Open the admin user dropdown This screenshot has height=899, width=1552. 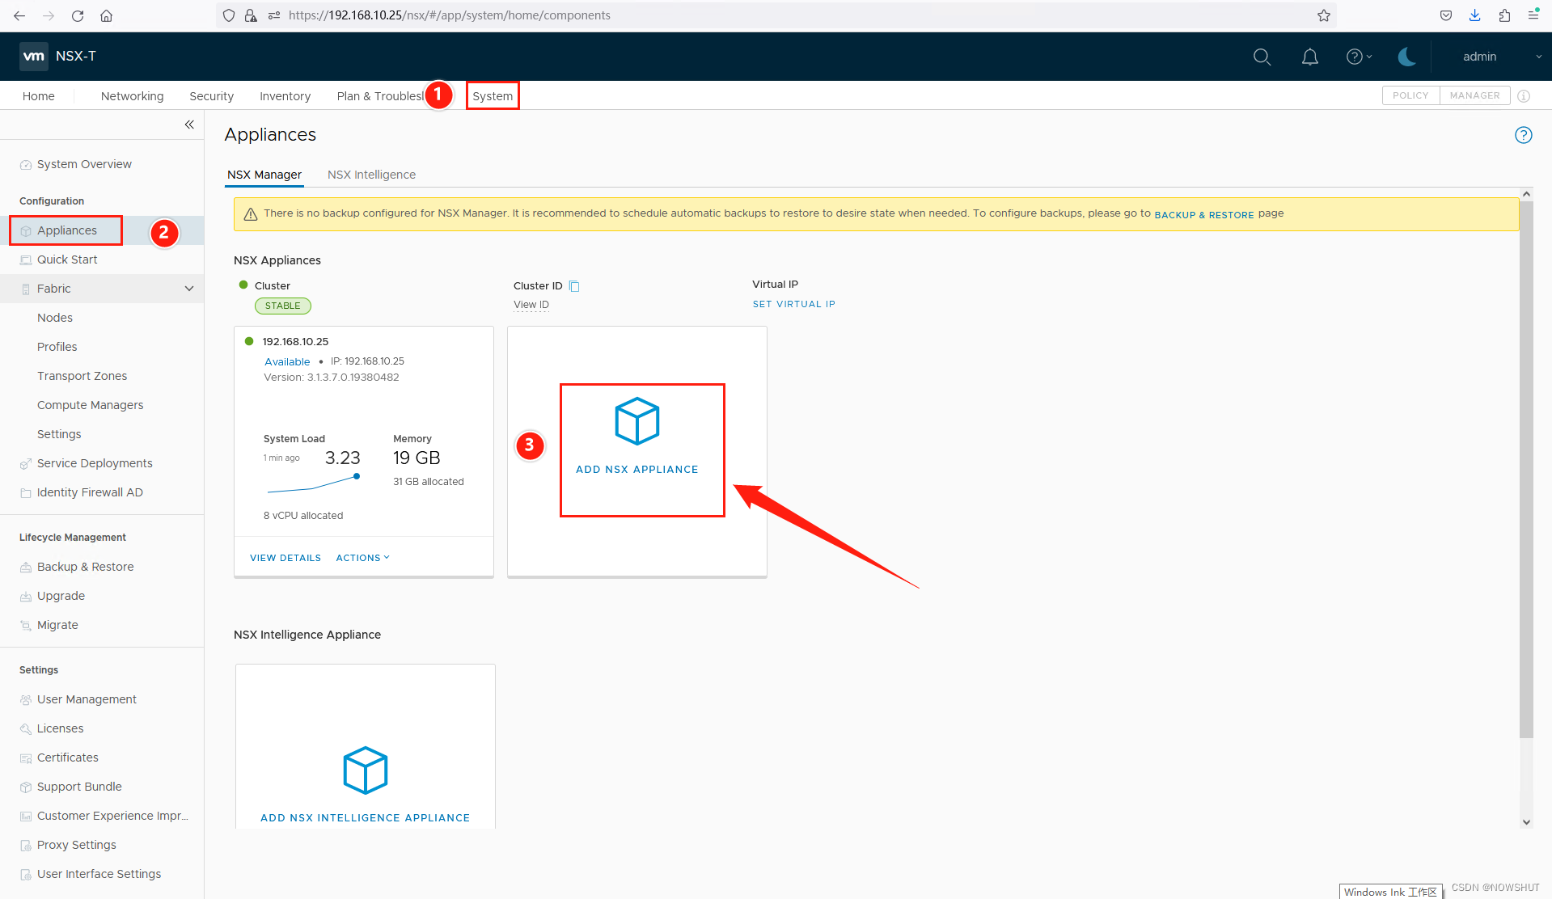click(x=1502, y=57)
